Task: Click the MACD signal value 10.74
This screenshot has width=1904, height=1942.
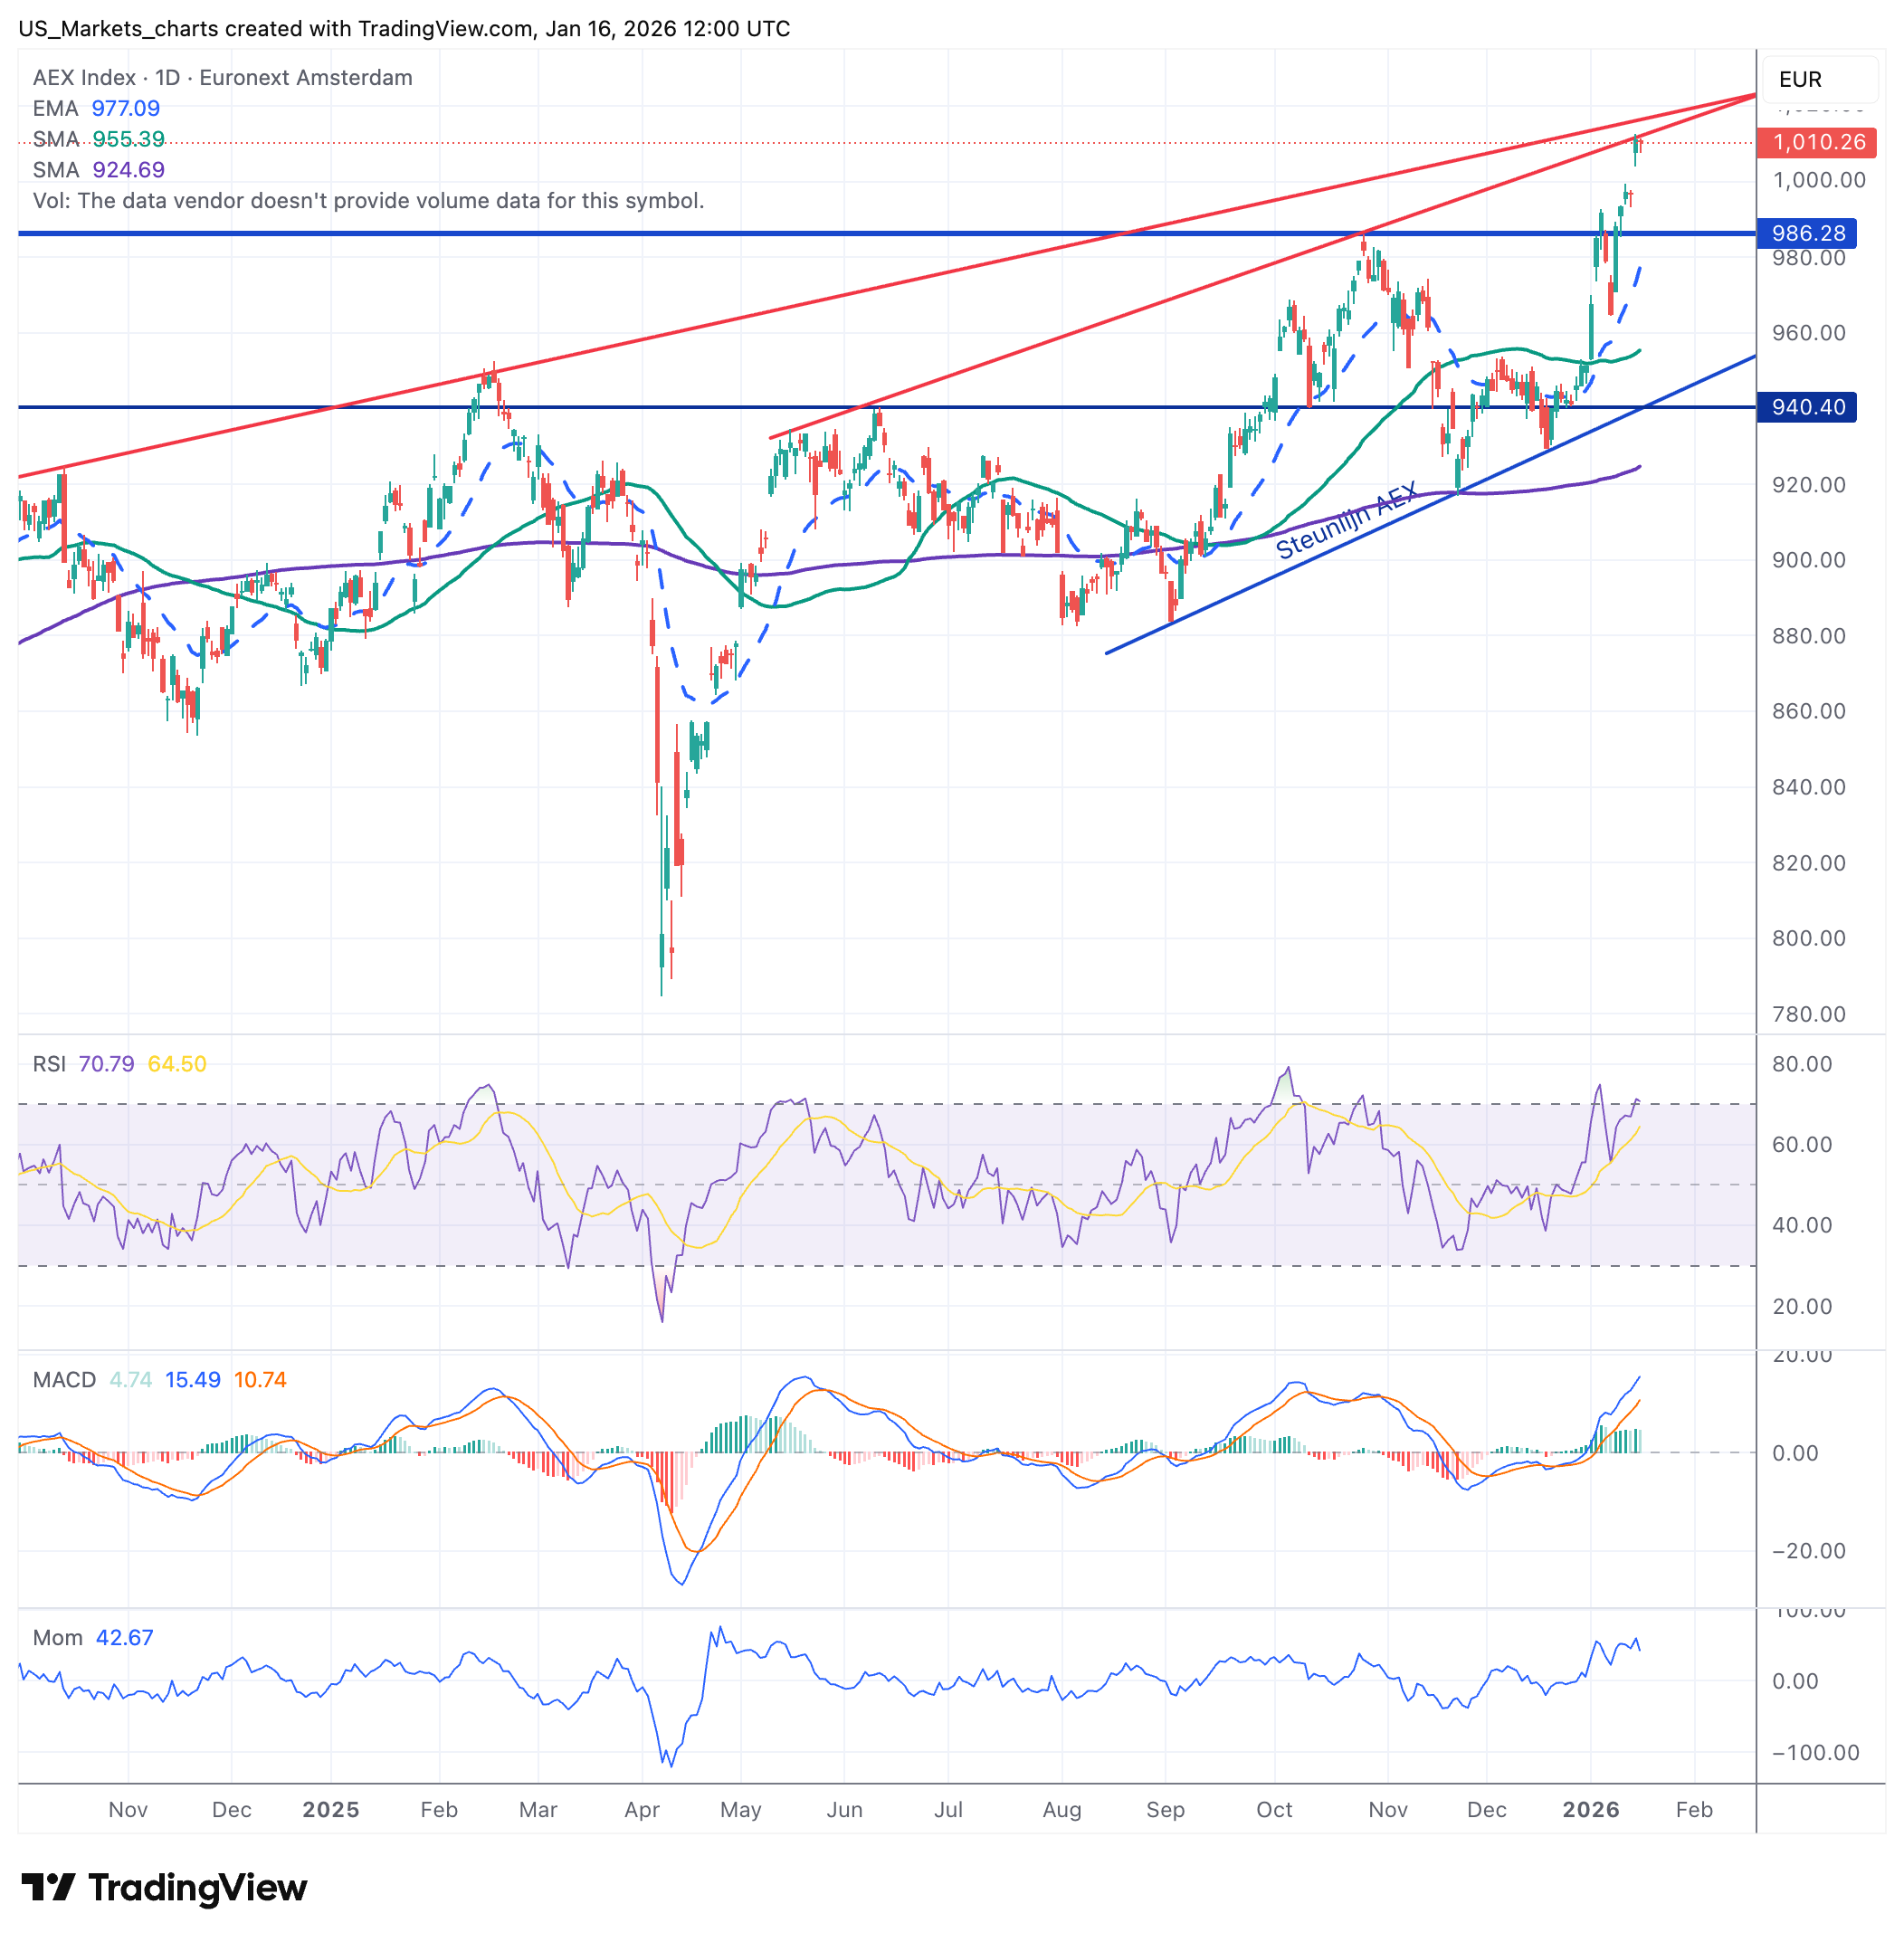Action: tap(260, 1380)
